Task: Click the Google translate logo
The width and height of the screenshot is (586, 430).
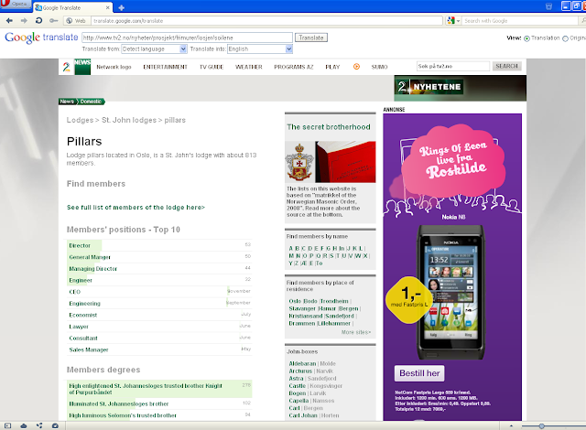Action: tap(41, 38)
